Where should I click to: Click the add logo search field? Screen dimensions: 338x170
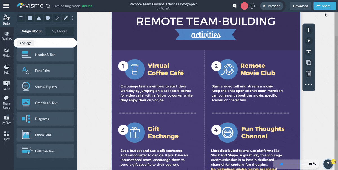tap(45, 43)
